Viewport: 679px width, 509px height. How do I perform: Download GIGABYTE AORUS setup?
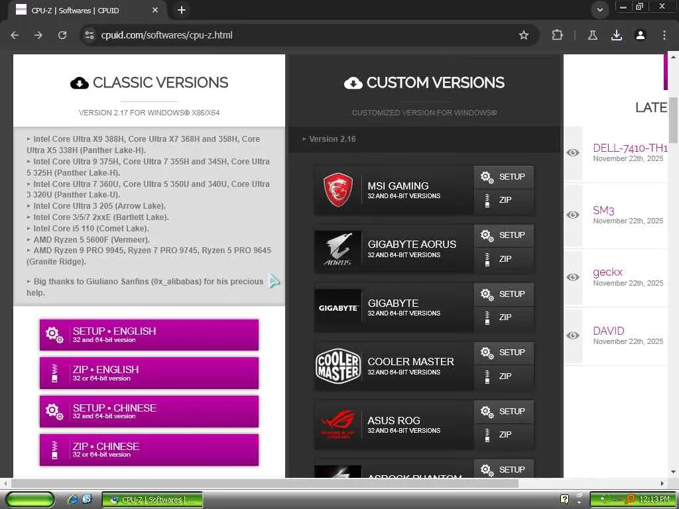pos(504,235)
